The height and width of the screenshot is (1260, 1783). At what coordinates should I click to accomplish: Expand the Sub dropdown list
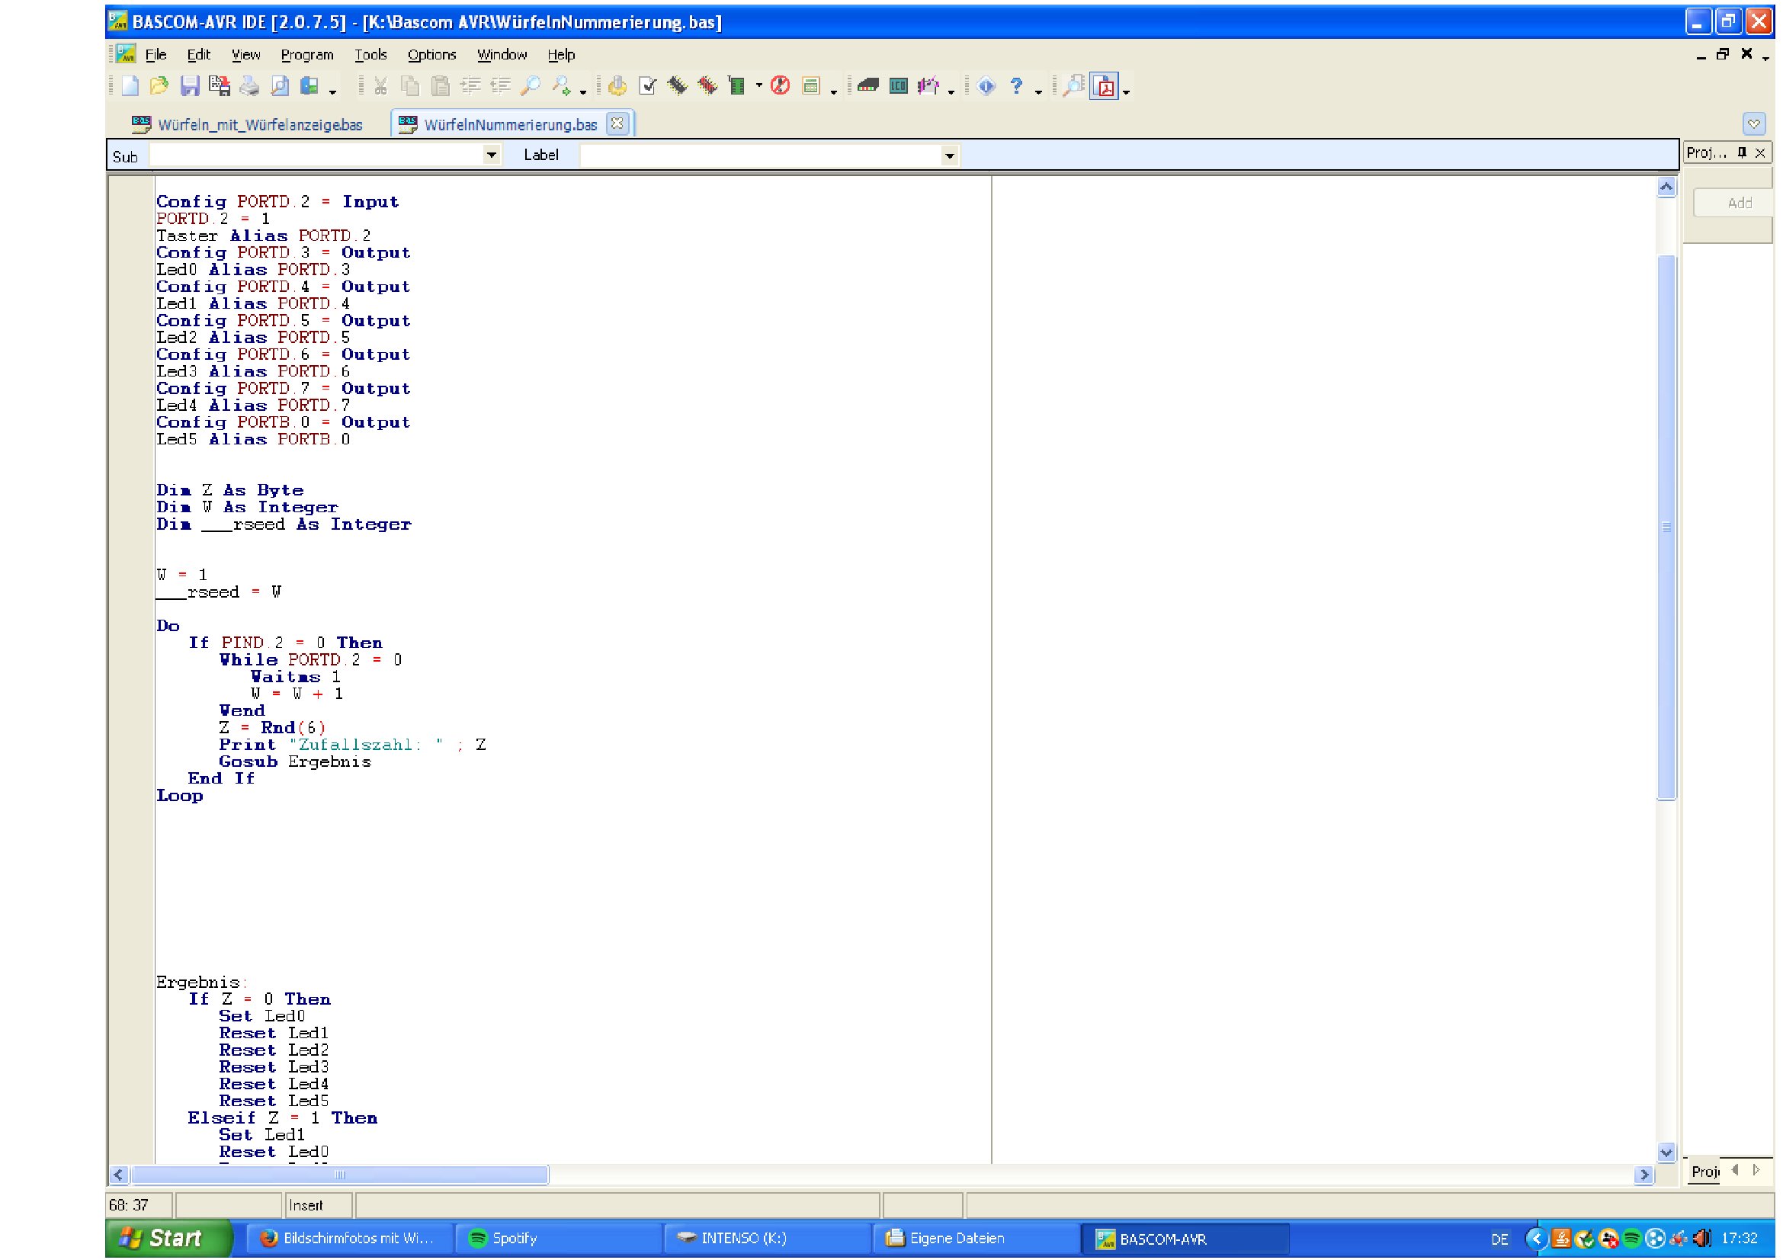click(491, 155)
